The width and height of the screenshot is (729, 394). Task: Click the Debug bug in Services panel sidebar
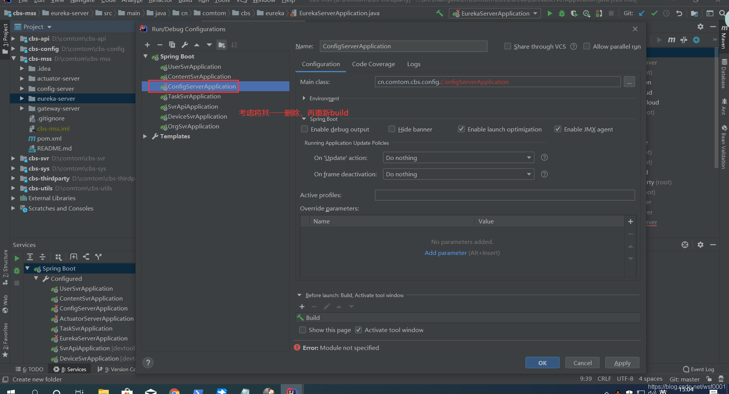pos(17,271)
